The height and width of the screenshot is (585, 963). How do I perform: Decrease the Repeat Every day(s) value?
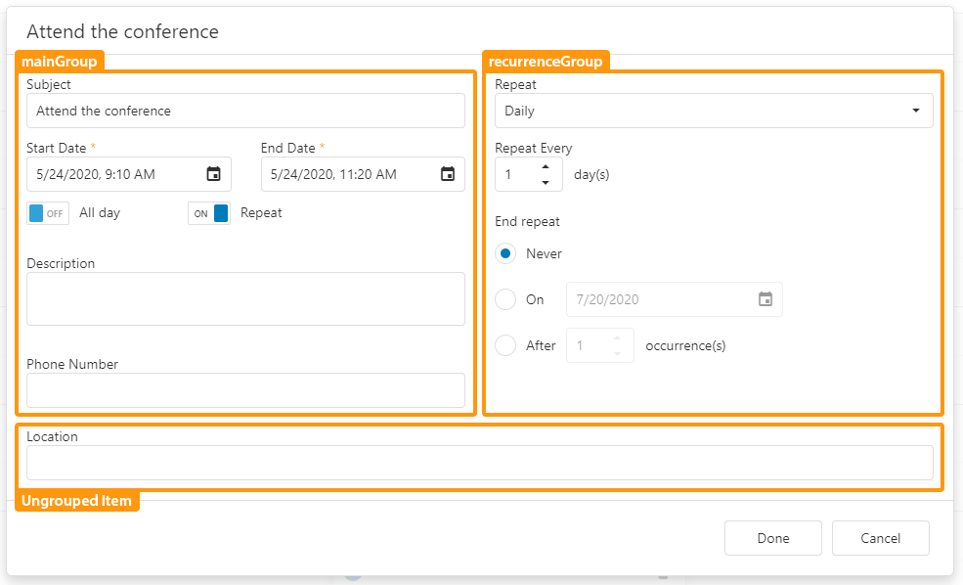546,182
